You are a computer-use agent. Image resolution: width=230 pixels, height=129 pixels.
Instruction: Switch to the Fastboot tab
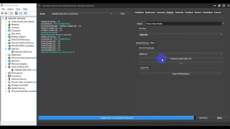click(x=189, y=12)
